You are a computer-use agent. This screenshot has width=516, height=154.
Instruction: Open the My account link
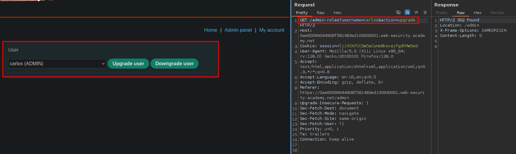[271, 30]
